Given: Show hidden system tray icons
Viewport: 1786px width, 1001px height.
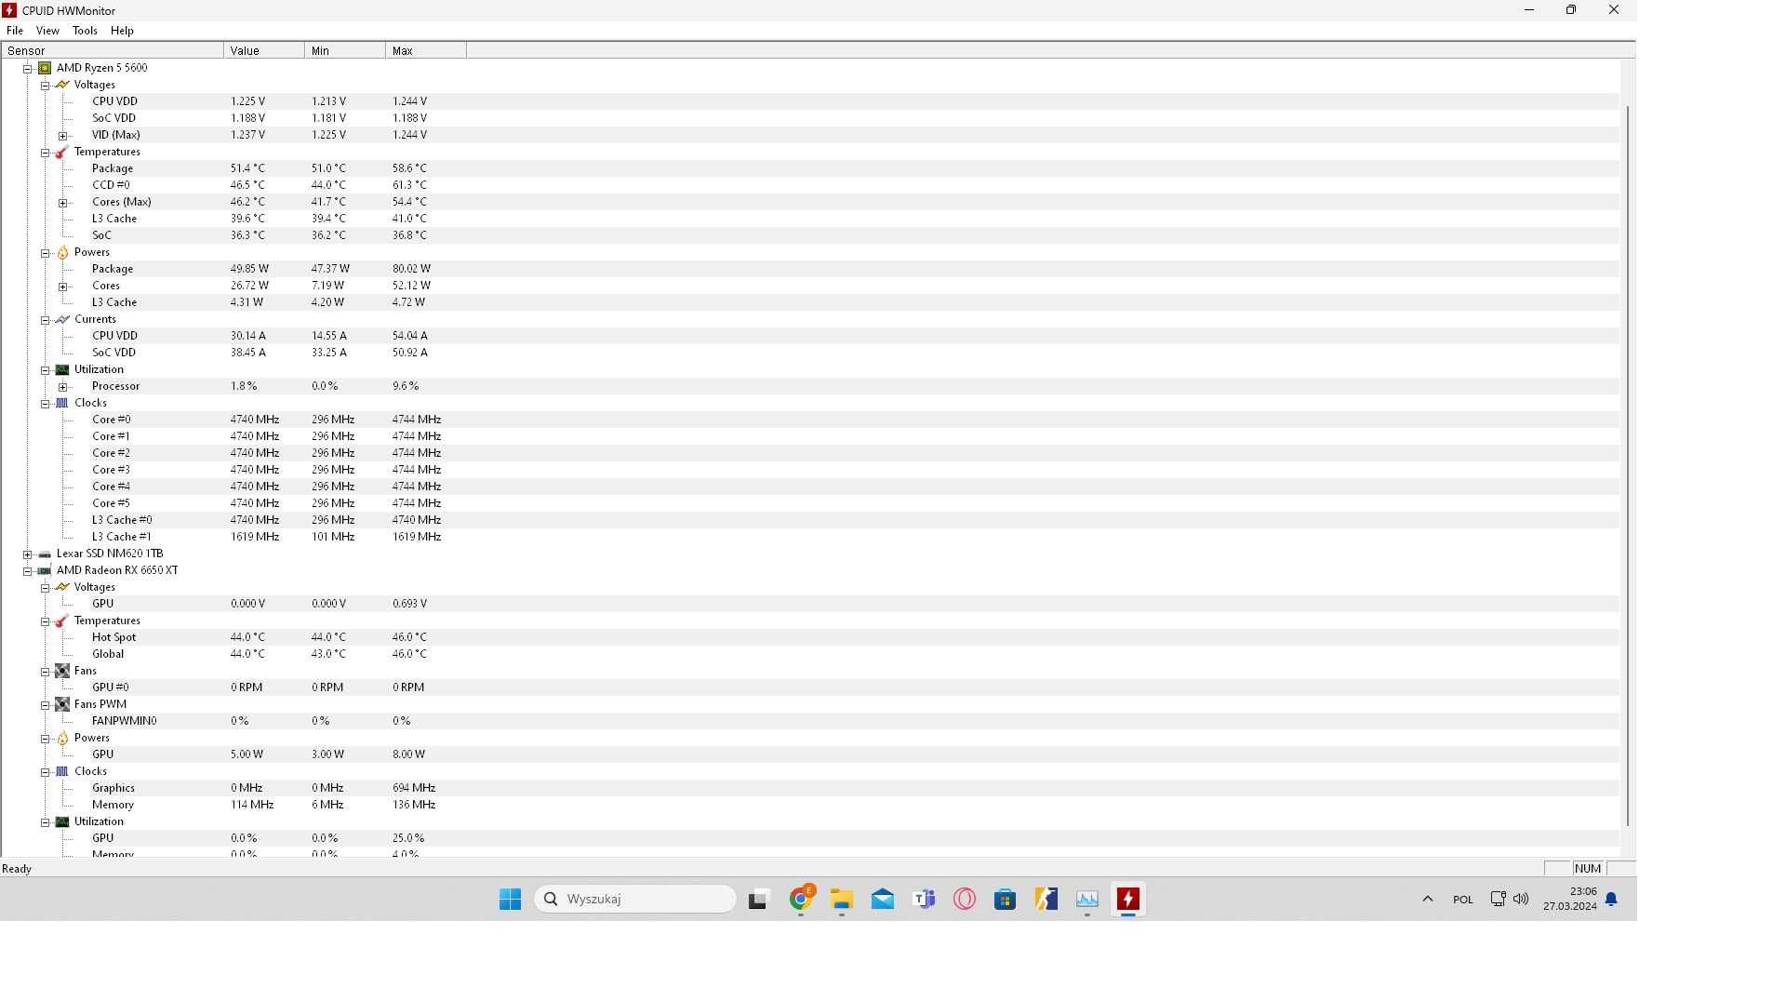Looking at the screenshot, I should click(x=1428, y=899).
